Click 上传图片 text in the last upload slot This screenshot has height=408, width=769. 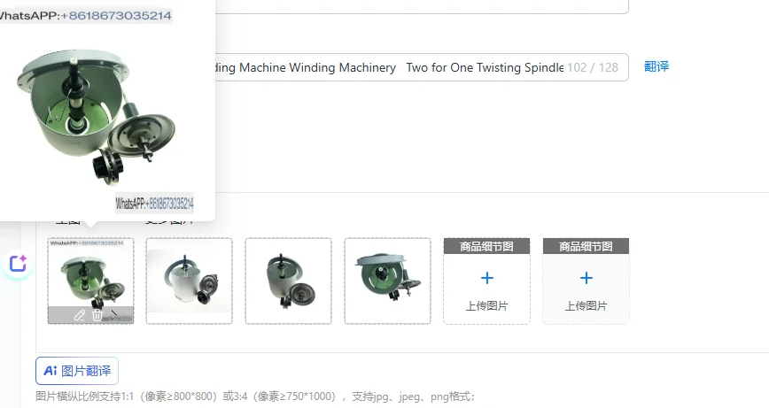[x=586, y=306]
